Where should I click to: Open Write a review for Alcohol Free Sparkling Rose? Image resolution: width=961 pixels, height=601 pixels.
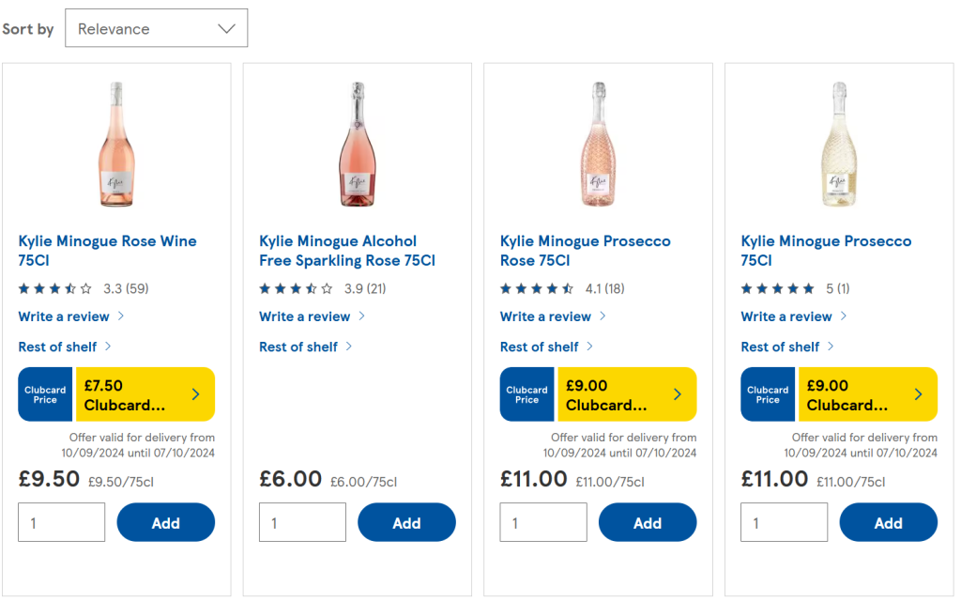[305, 316]
